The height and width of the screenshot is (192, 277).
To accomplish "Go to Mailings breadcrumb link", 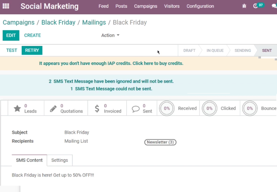I will tap(94, 22).
